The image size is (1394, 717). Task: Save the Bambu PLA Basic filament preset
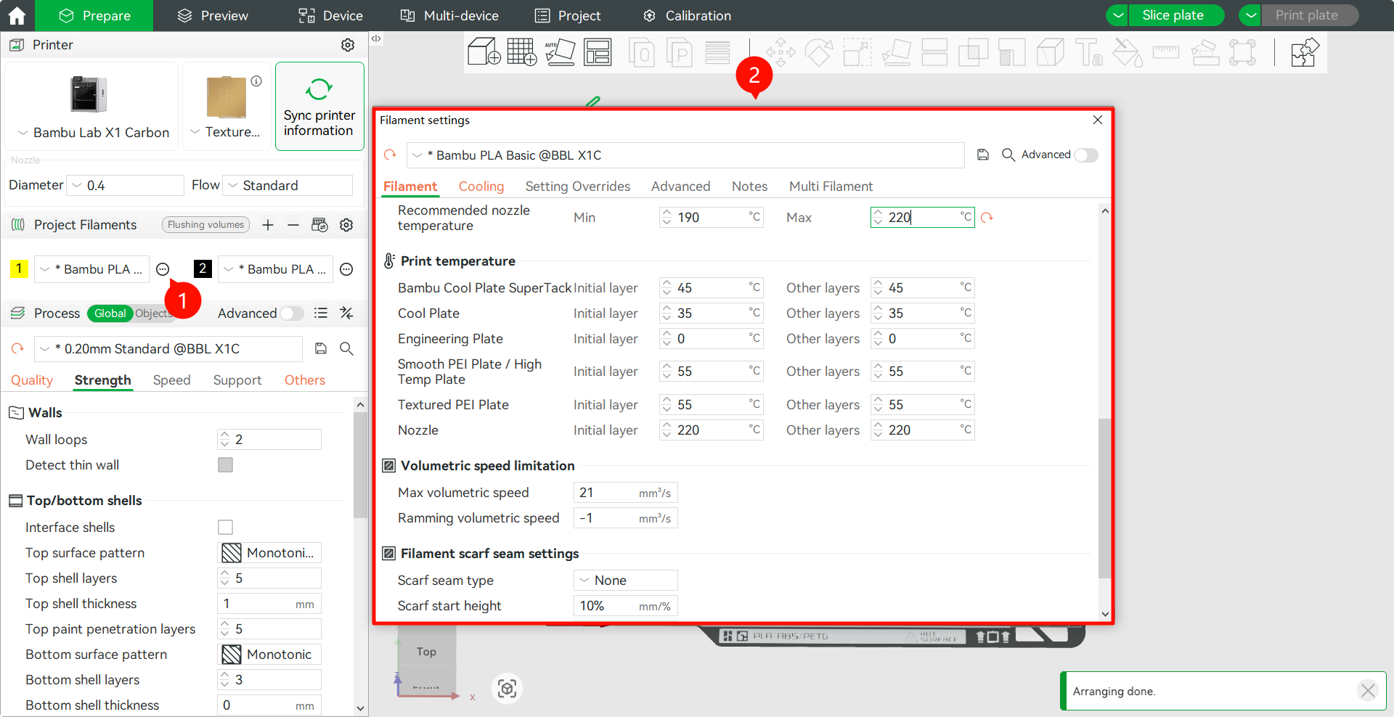click(983, 155)
